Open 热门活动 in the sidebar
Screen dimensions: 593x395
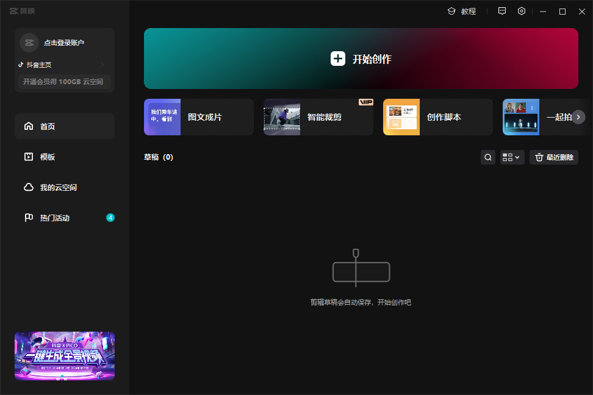tap(65, 218)
